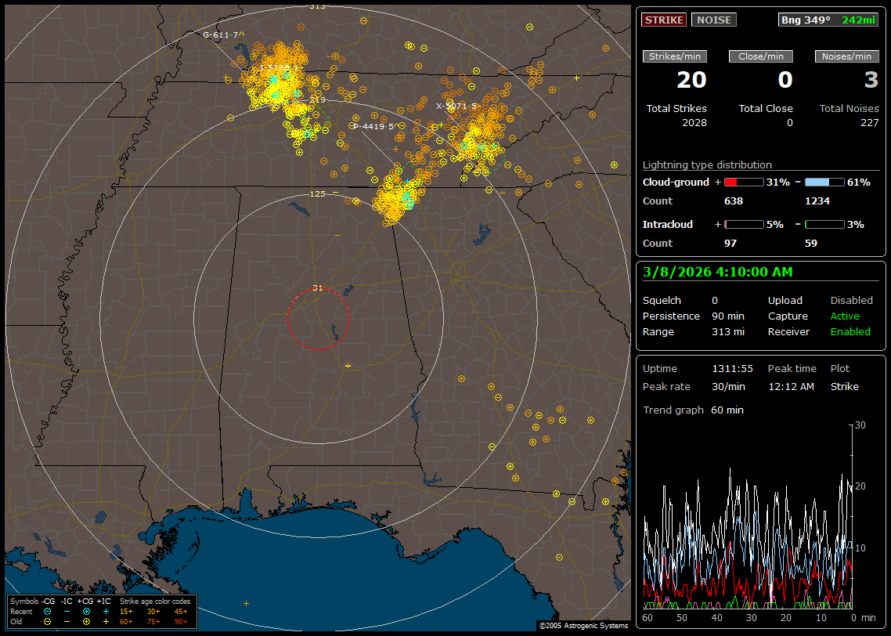Click the Recent -CG legend symbol
891x636 pixels.
(47, 611)
